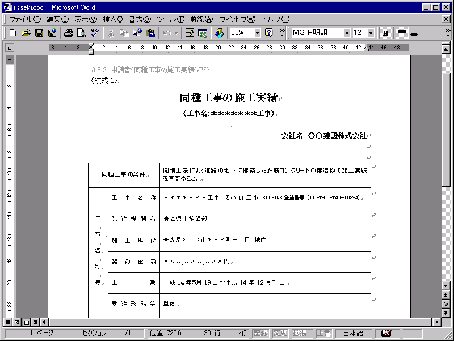
Task: Open the 罫線 (Table) menu
Action: (x=201, y=19)
